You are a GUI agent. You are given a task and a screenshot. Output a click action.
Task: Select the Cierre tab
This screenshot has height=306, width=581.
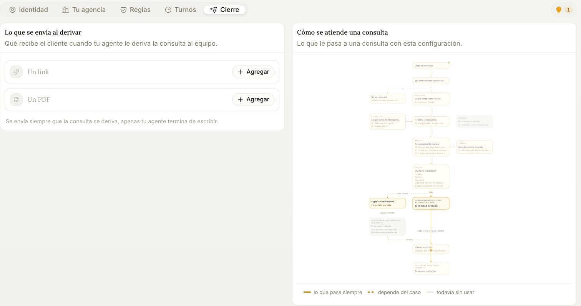click(x=224, y=10)
